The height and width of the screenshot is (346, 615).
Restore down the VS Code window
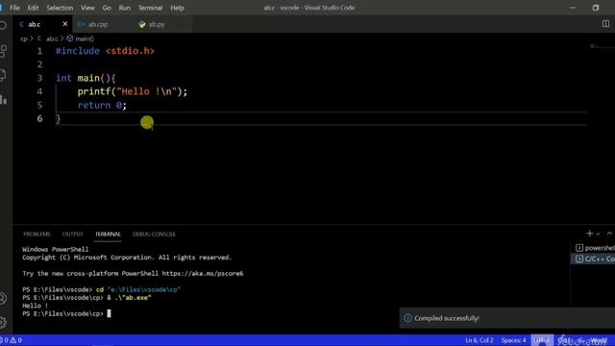click(x=596, y=8)
